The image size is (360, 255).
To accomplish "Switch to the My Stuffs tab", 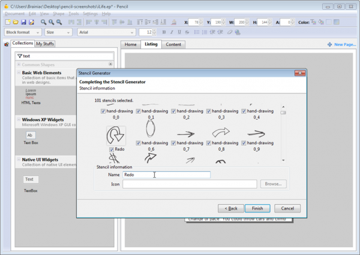I will click(x=44, y=44).
